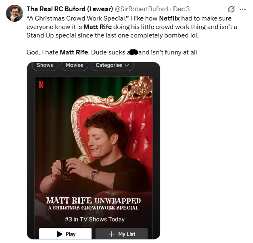This screenshot has height=243, width=253.
Task: Switch to the Shows tab
Action: (x=45, y=65)
